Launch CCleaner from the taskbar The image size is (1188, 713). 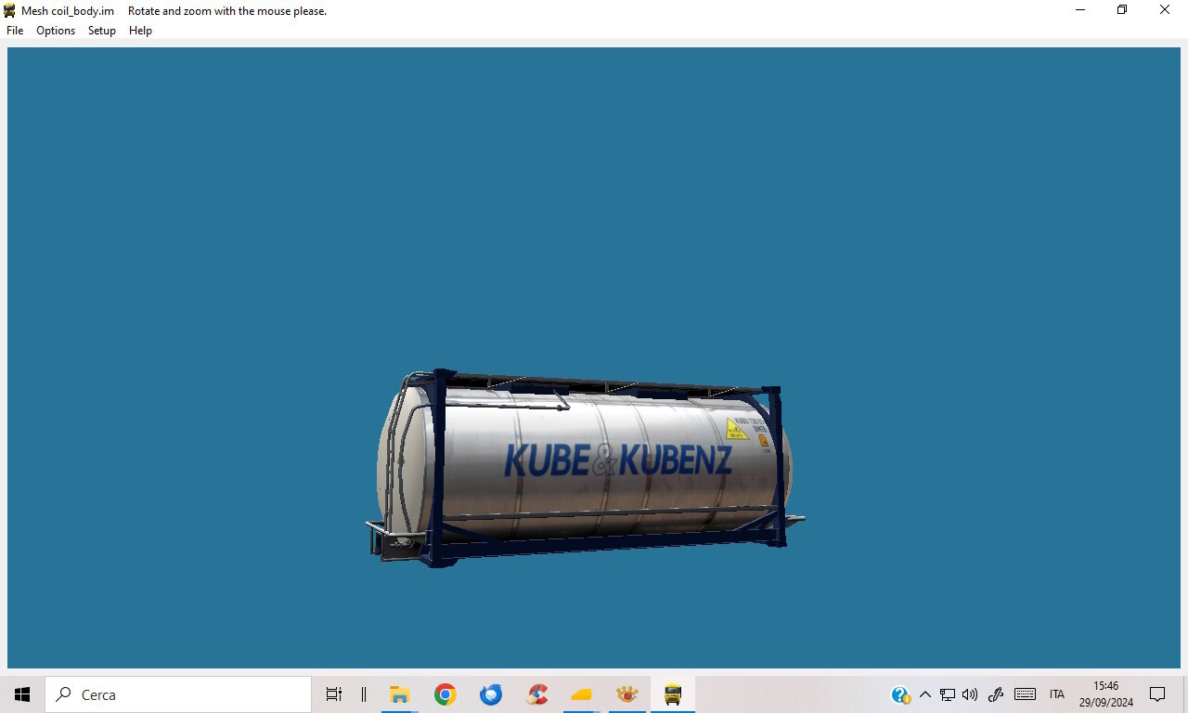click(536, 694)
